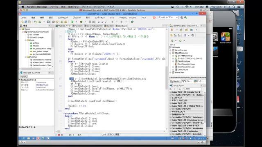The width and height of the screenshot is (262, 147).
Task: Open the デフォルト レイアウト layout dropdown
Action: point(168,18)
